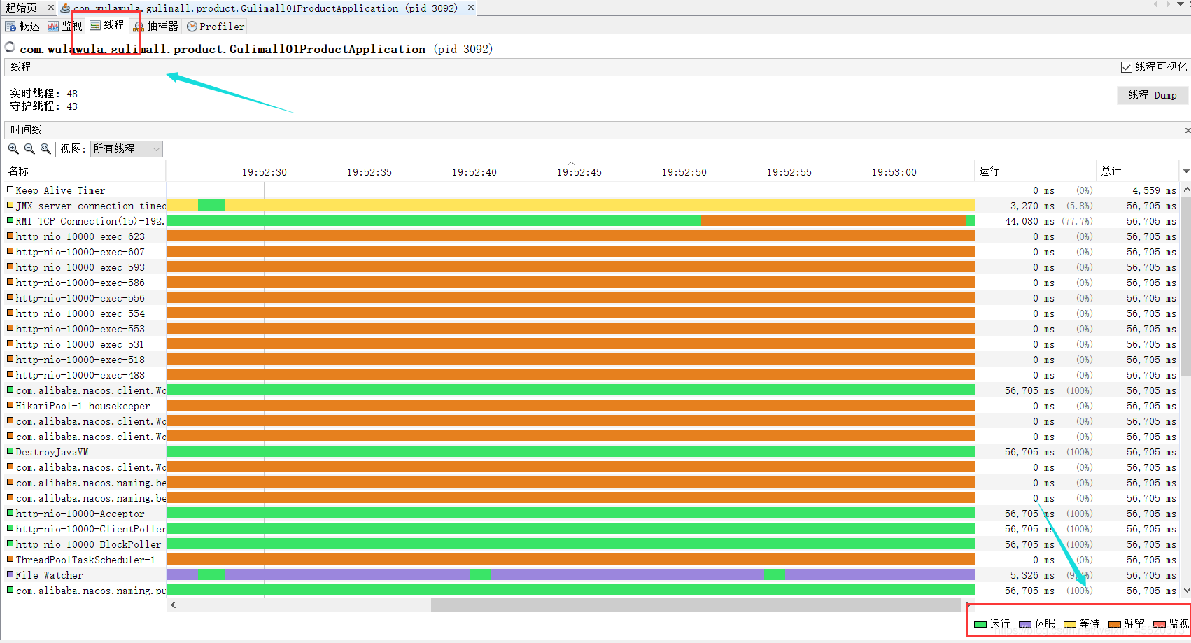Image resolution: width=1191 pixels, height=643 pixels.
Task: Select the http-nio-10000-BlockPoller thread
Action: click(x=85, y=544)
